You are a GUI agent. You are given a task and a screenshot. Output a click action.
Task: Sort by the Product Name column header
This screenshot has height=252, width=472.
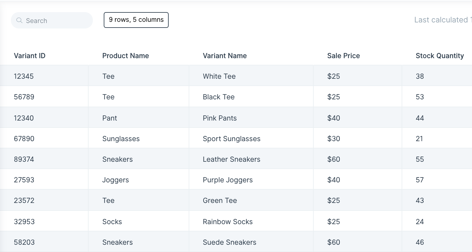(126, 56)
